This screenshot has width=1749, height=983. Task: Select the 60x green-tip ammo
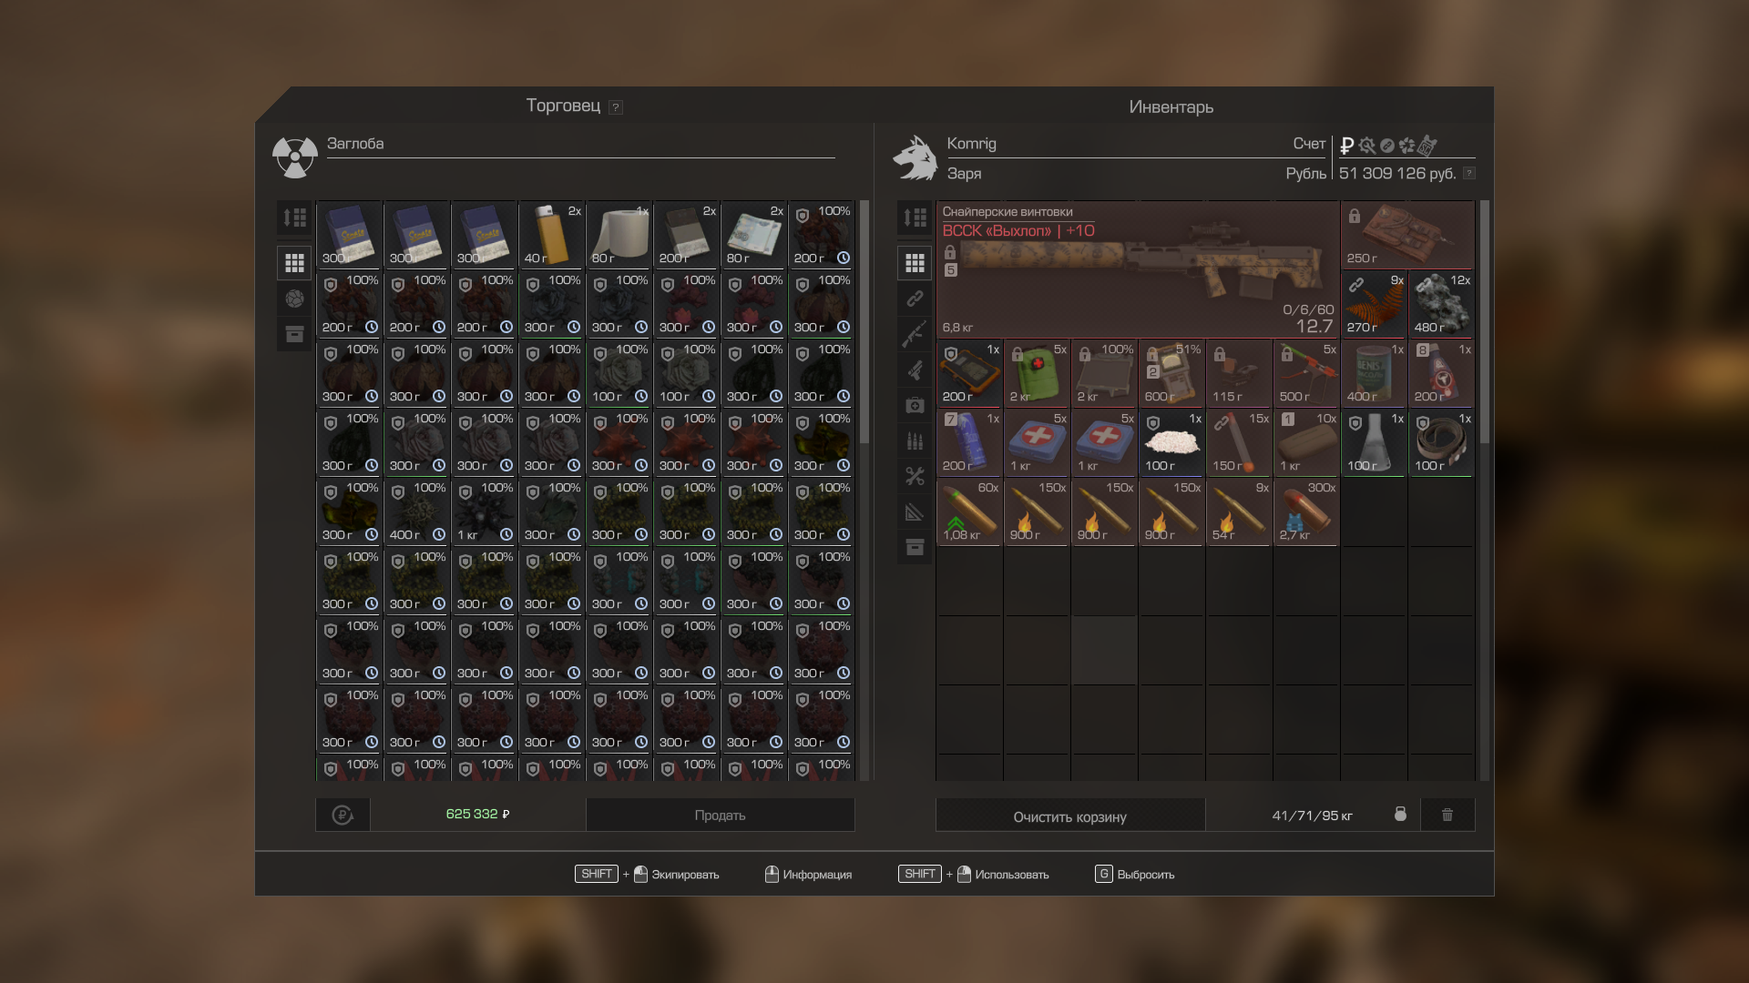[x=969, y=512]
